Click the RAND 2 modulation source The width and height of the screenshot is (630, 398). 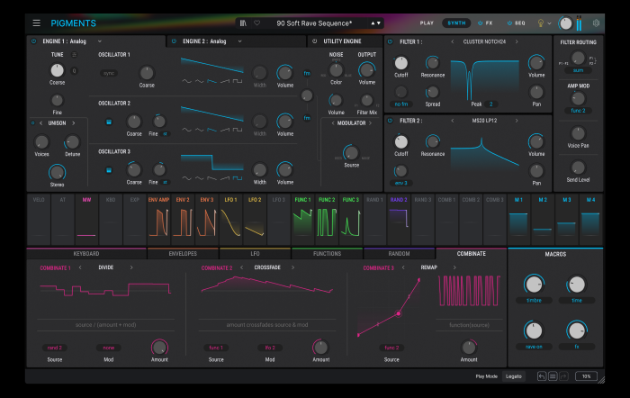[399, 220]
